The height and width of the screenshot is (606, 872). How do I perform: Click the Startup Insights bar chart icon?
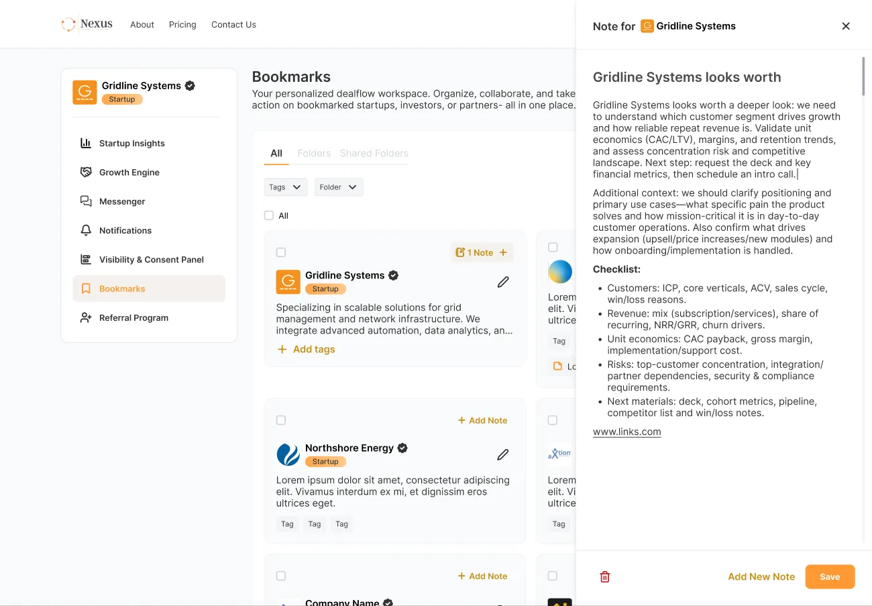pyautogui.click(x=86, y=143)
